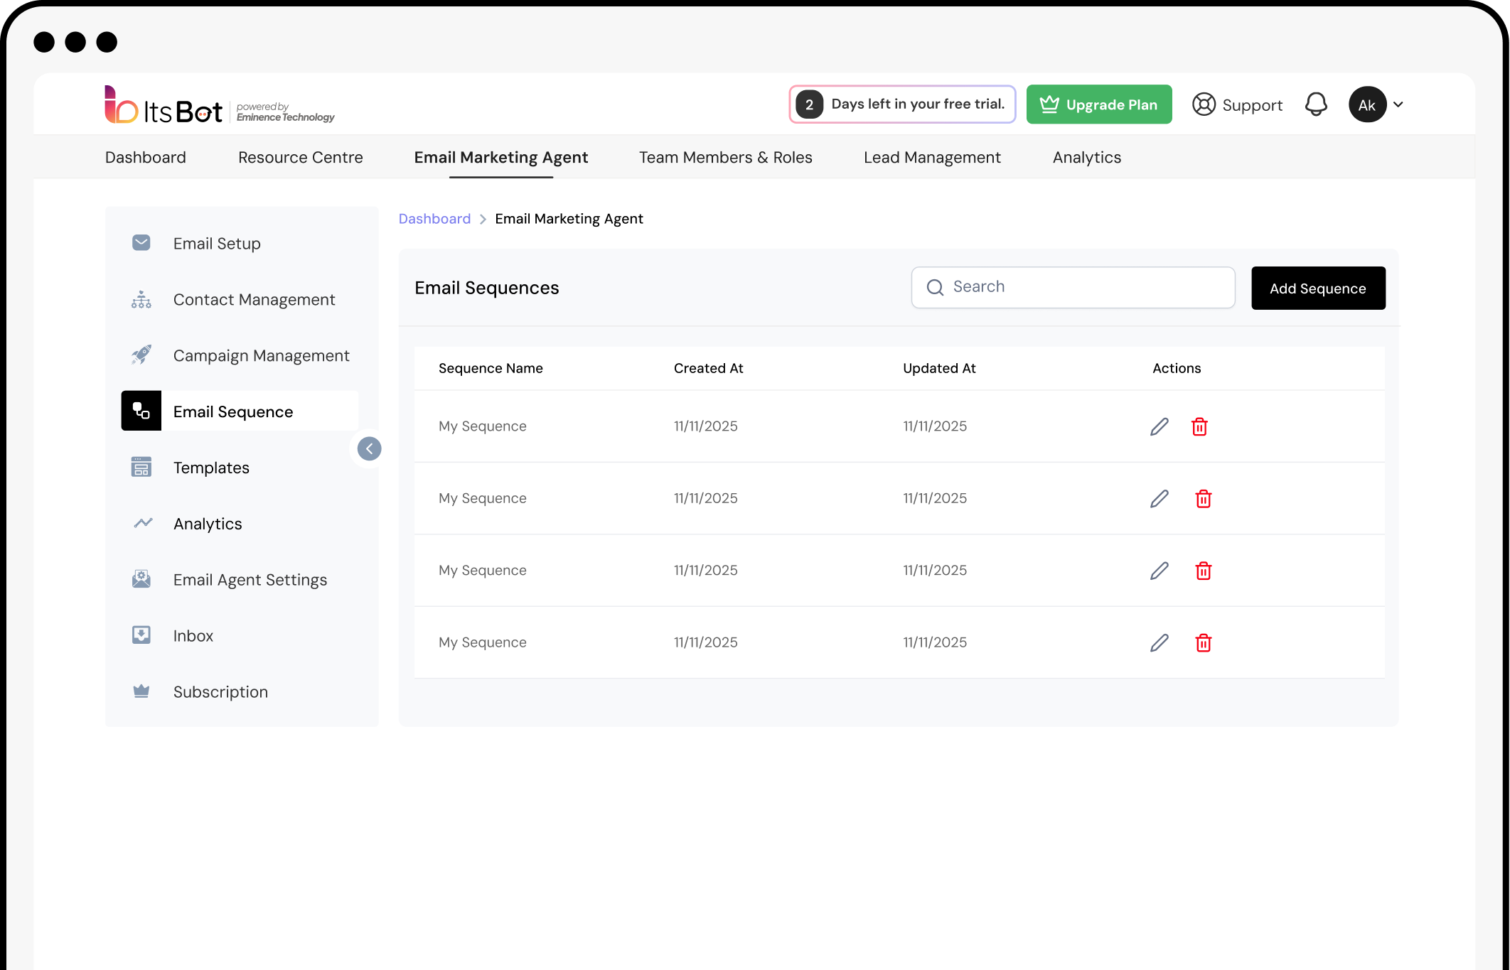This screenshot has height=970, width=1510.
Task: Collapse the sidebar with the arrow button
Action: coord(369,448)
